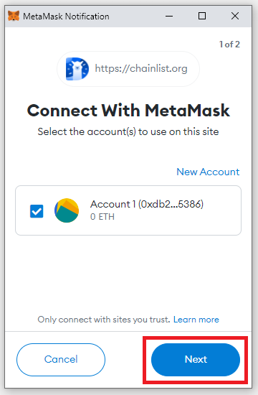Open the New Account link
258x395 pixels.
[x=208, y=172]
